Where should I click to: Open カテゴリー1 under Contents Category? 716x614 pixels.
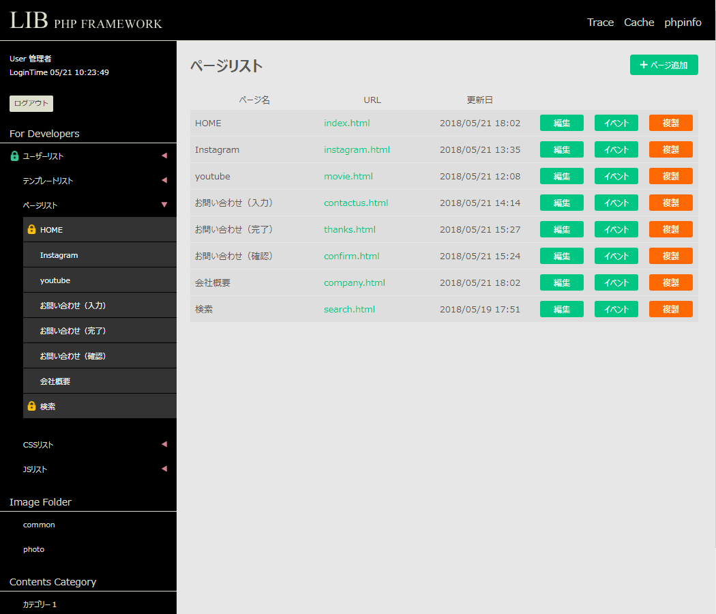point(40,604)
